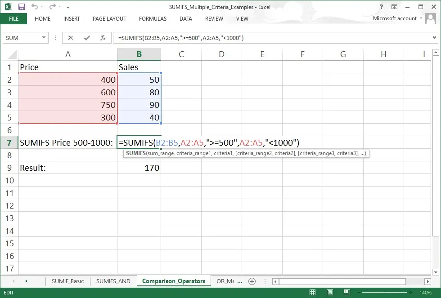Confirm the formula with the checkmark Enter button
The height and width of the screenshot is (298, 441).
click(x=86, y=38)
